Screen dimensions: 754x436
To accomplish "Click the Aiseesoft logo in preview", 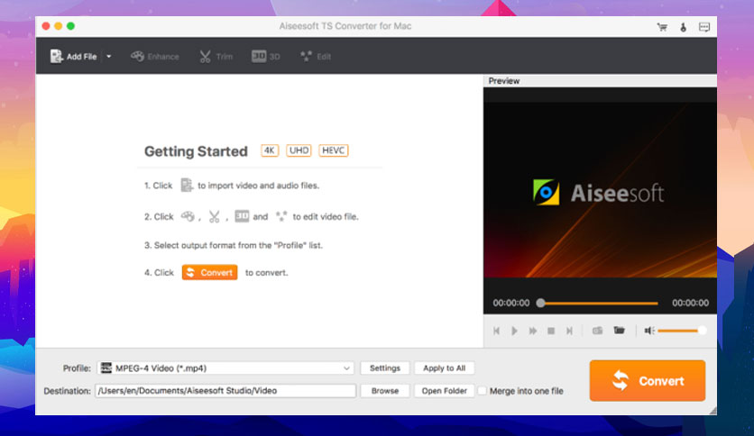I will [598, 193].
